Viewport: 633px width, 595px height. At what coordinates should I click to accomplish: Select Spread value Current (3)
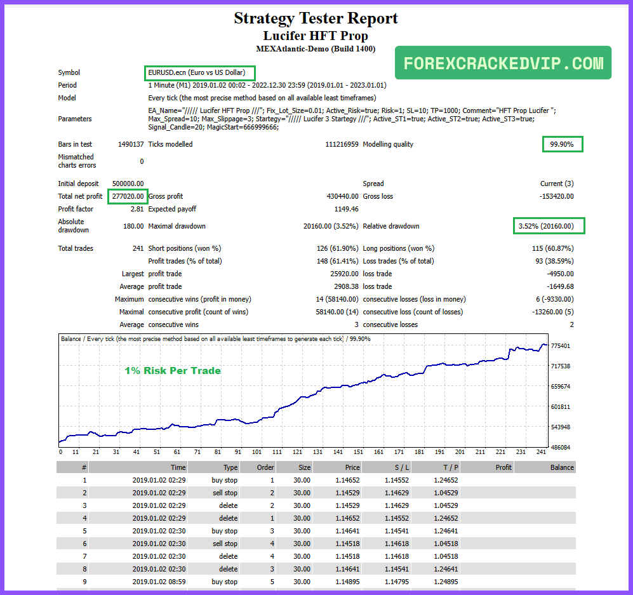tap(557, 184)
